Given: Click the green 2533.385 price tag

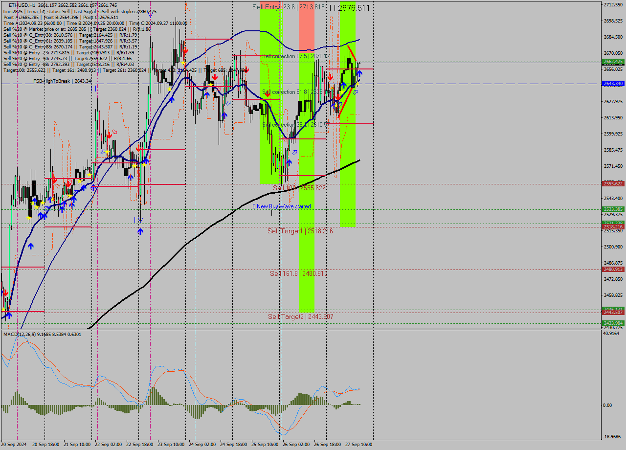Looking at the screenshot, I should pos(613,209).
